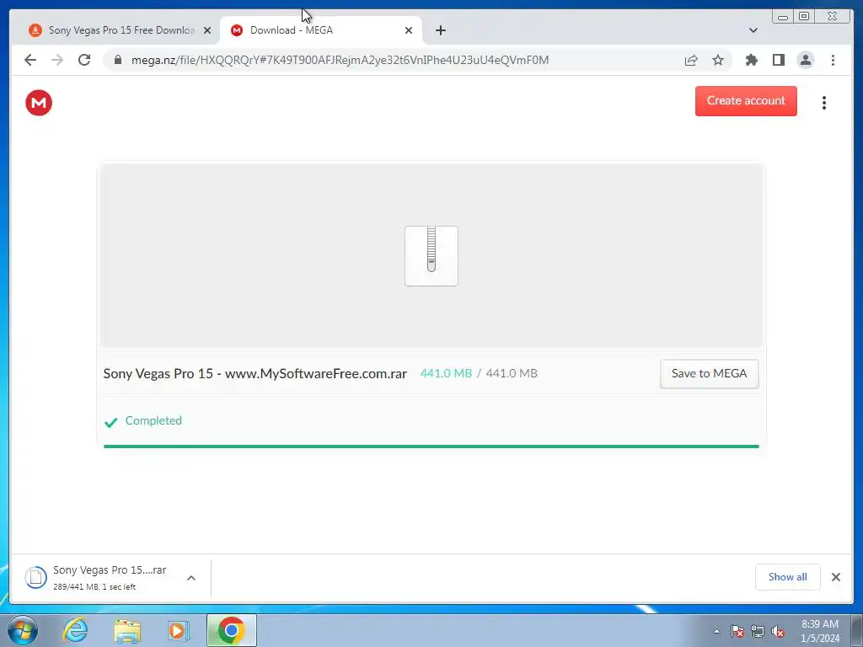Close the Download - MEGA tab
The width and height of the screenshot is (863, 647).
tap(409, 30)
